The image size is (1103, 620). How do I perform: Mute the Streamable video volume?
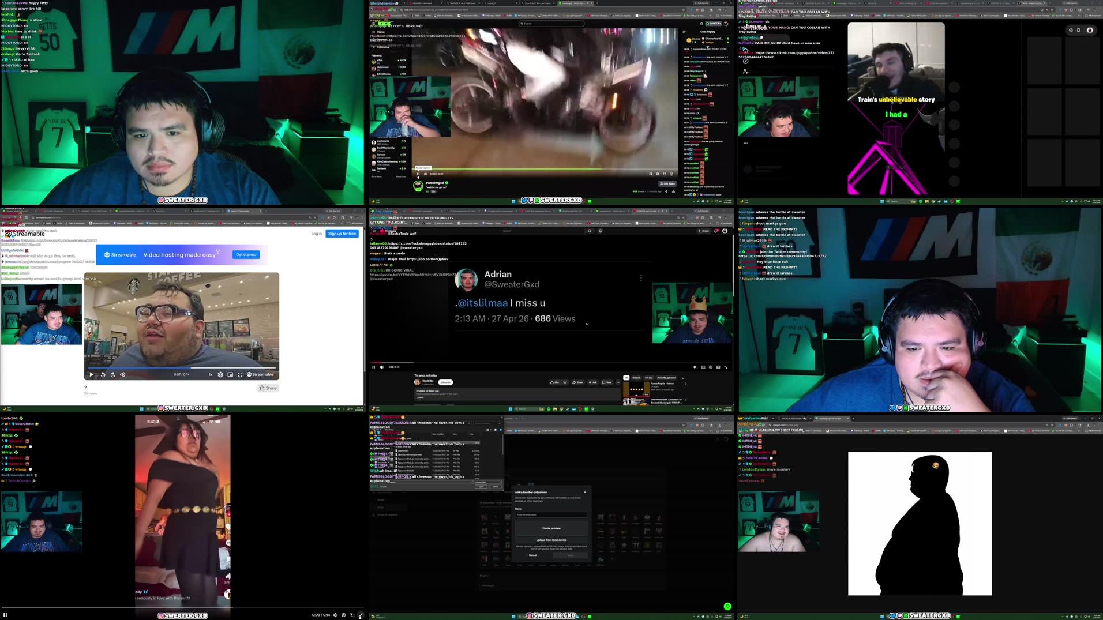123,374
